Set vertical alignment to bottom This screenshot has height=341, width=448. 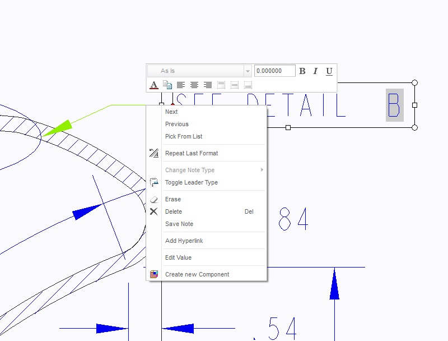248,85
